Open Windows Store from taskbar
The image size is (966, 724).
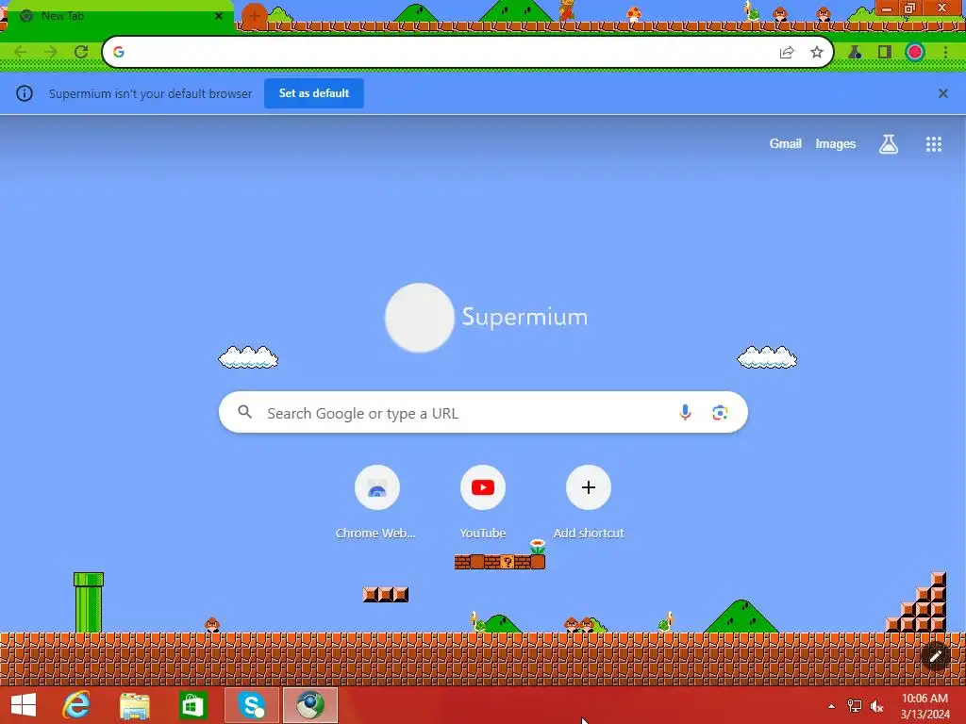(192, 705)
